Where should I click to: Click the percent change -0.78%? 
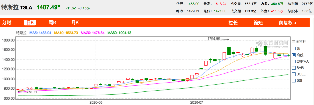84,8
